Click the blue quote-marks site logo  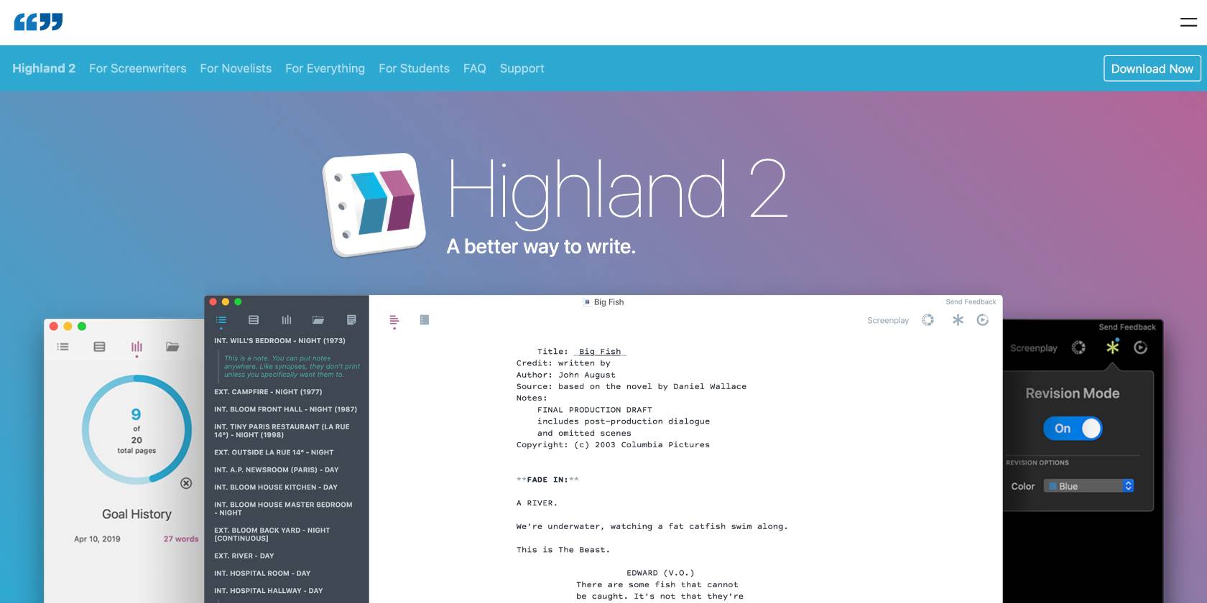point(39,22)
